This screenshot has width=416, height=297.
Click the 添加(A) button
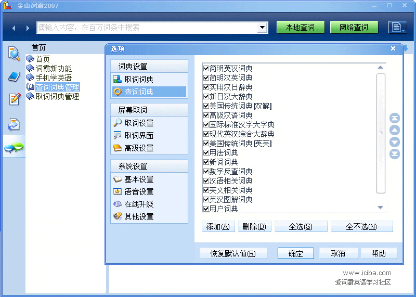point(218,226)
